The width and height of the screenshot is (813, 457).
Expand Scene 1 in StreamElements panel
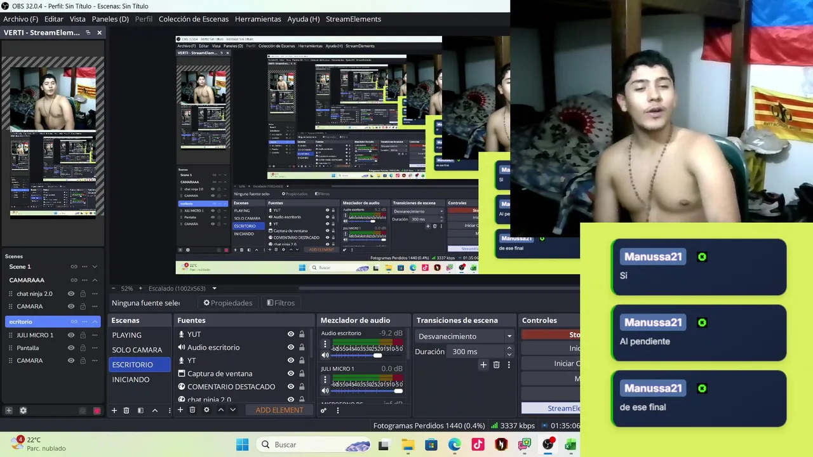click(x=95, y=267)
